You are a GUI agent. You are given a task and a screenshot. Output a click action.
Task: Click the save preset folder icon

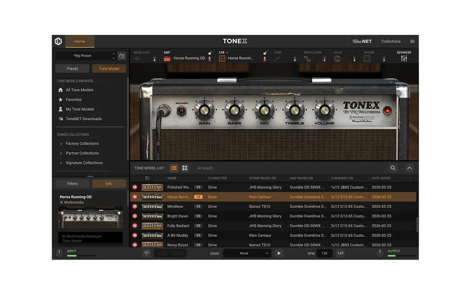(x=122, y=56)
